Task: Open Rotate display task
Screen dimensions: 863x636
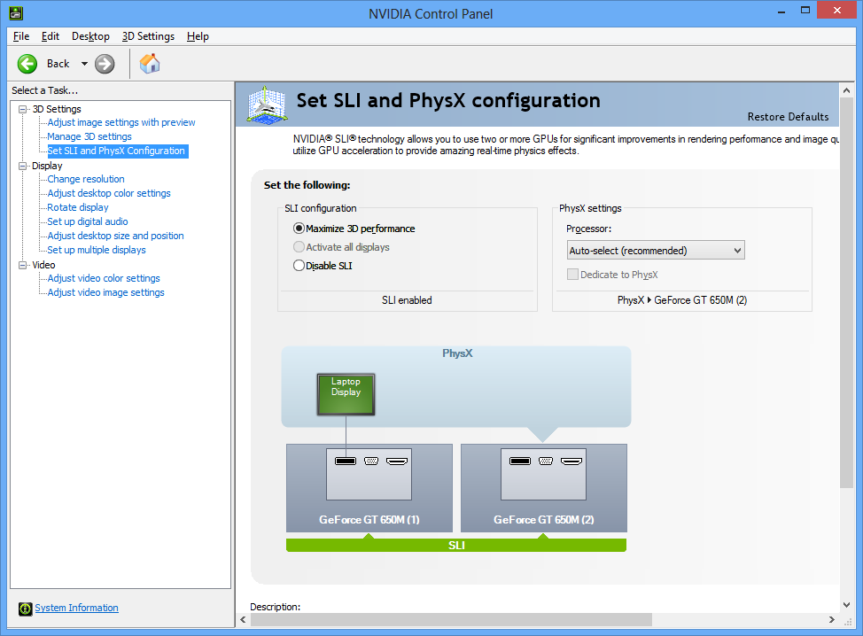Action: 78,207
